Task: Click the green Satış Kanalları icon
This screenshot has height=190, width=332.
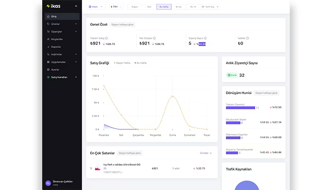Action: 48,77
